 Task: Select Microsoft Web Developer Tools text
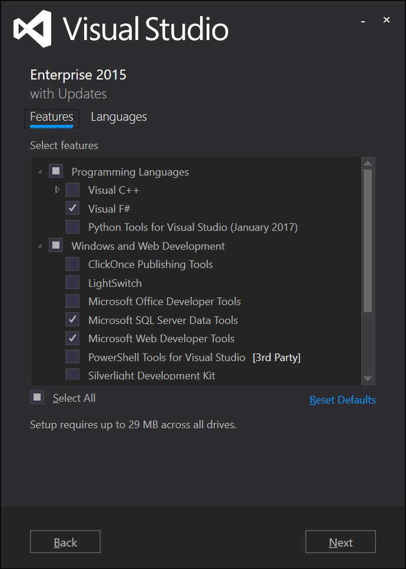click(x=161, y=339)
